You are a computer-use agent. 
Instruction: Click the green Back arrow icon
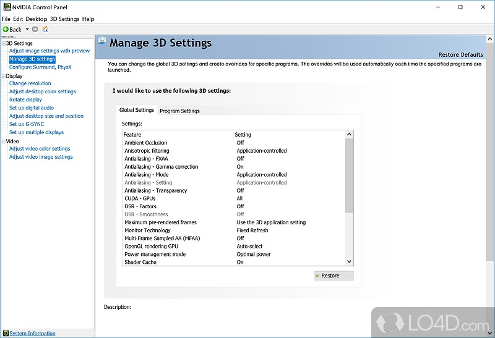coord(6,29)
